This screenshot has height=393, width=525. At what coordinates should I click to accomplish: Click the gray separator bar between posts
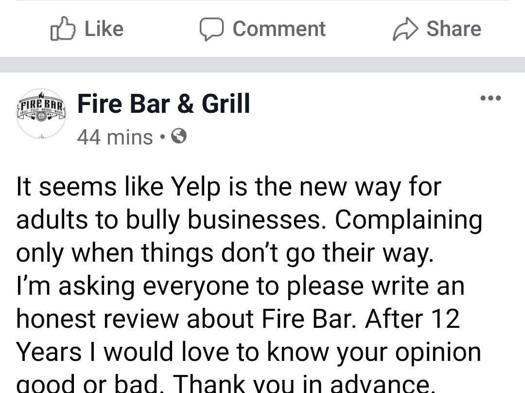(262, 65)
